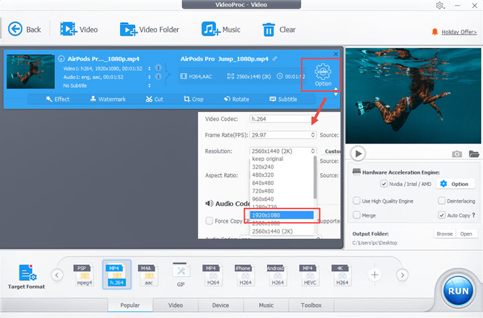This screenshot has width=483, height=318.
Task: Enable Force Copy checkbox
Action: 209,221
